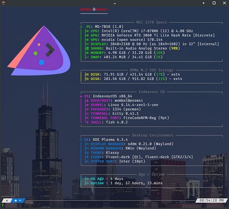The width and height of the screenshot is (229, 209).
Task: Click the clock icon beside Uptime
Action: coord(87,183)
